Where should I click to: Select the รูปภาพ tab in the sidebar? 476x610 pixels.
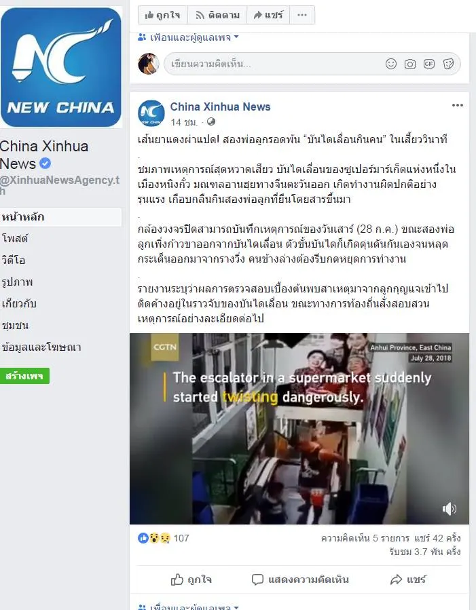tap(17, 282)
